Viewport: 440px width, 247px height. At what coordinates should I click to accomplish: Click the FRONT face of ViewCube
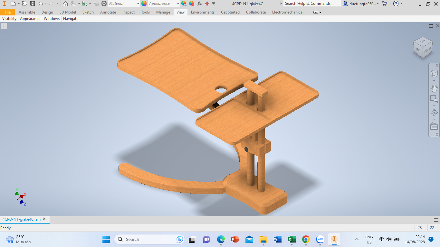click(427, 50)
